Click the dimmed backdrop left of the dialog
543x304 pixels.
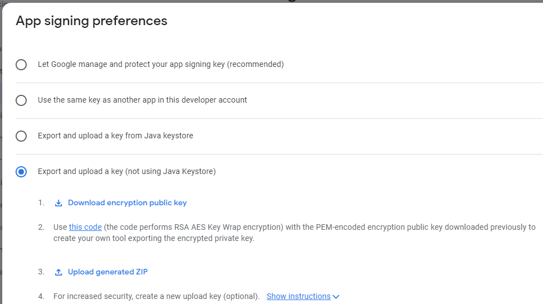pyautogui.click(x=1, y=156)
